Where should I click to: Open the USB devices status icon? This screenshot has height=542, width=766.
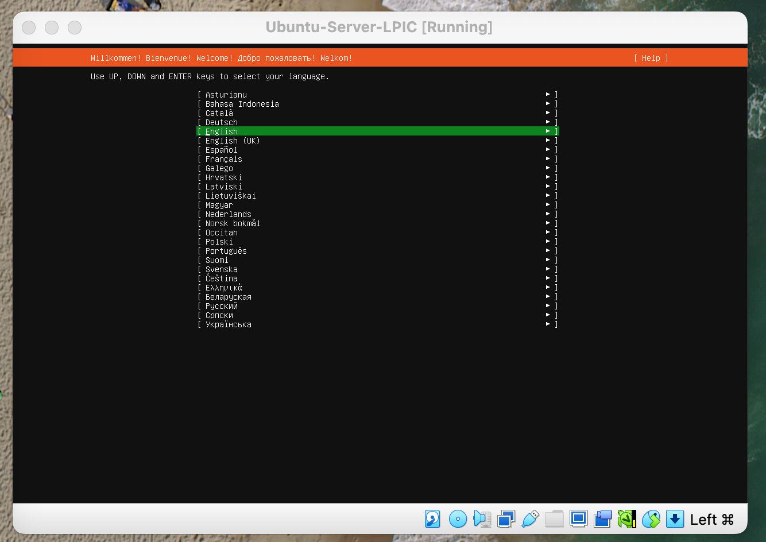point(530,519)
